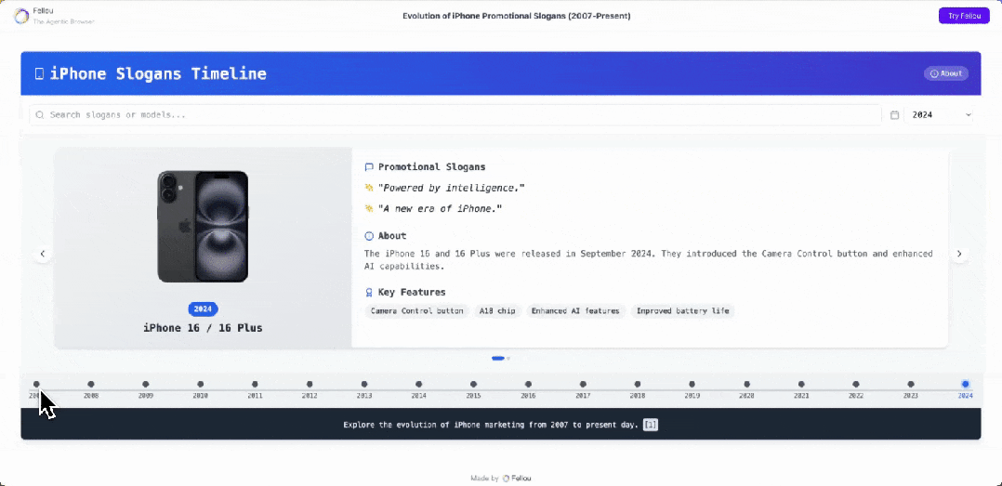Click "The Agentic Browser" tagline text
This screenshot has width=1002, height=486.
point(63,21)
